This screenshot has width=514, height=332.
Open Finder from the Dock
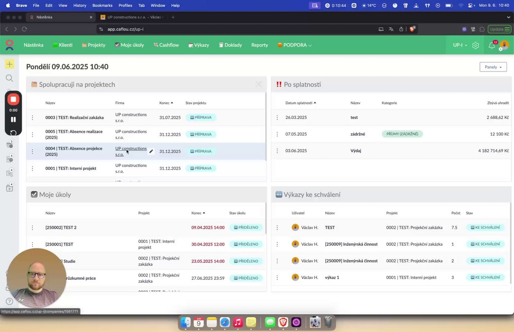click(x=186, y=322)
